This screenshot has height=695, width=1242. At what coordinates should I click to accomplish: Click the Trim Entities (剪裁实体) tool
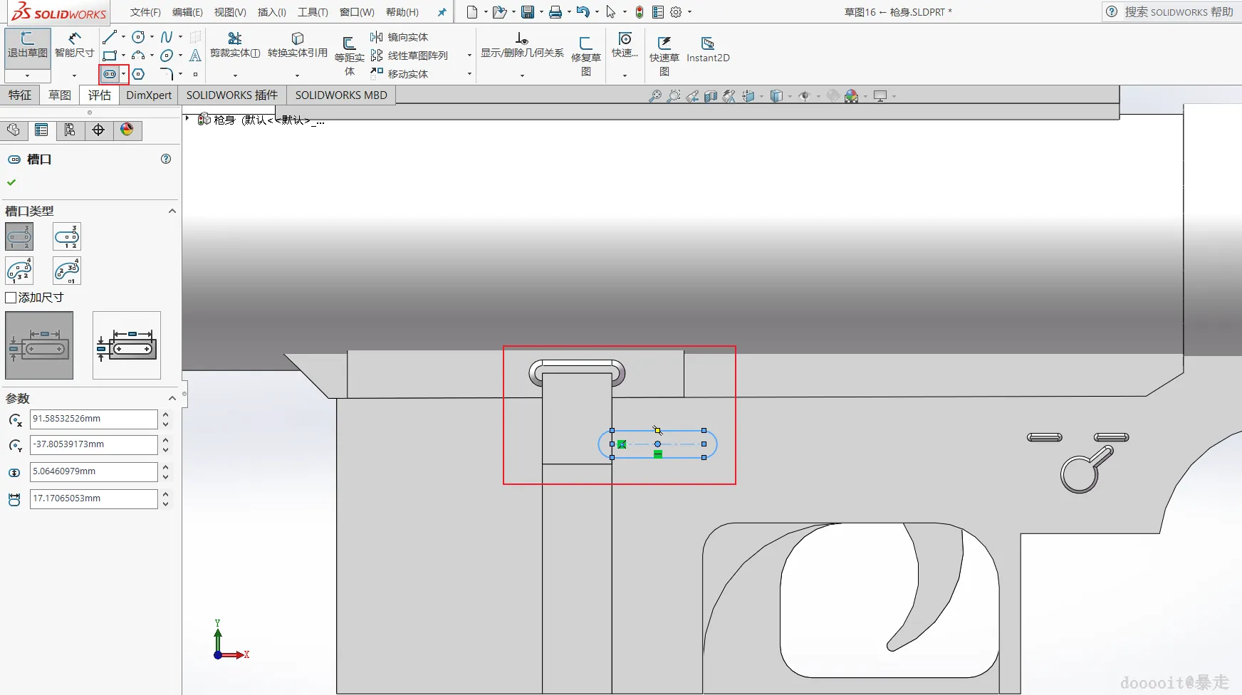pos(235,46)
